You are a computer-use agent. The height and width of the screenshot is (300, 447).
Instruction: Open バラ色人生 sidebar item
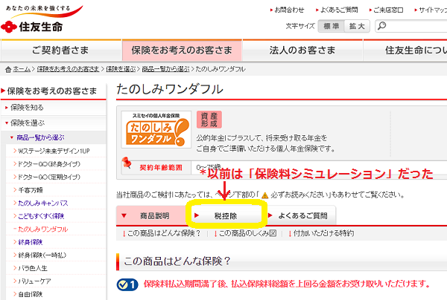point(33,268)
